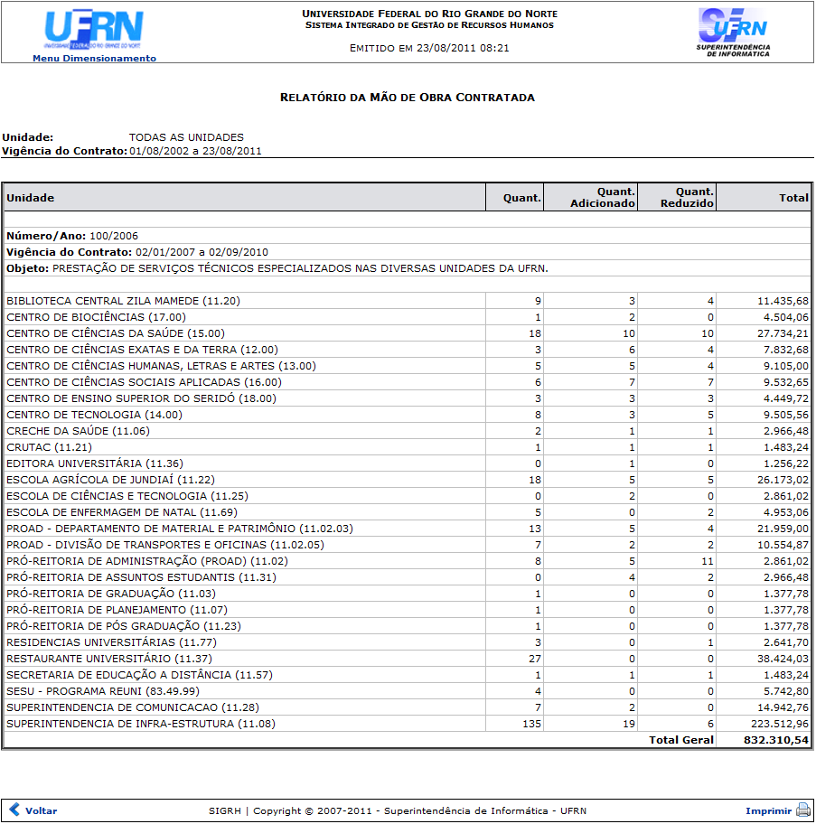
Task: Click total 38.424,03 for Restaurante Universitário
Action: 783,659
